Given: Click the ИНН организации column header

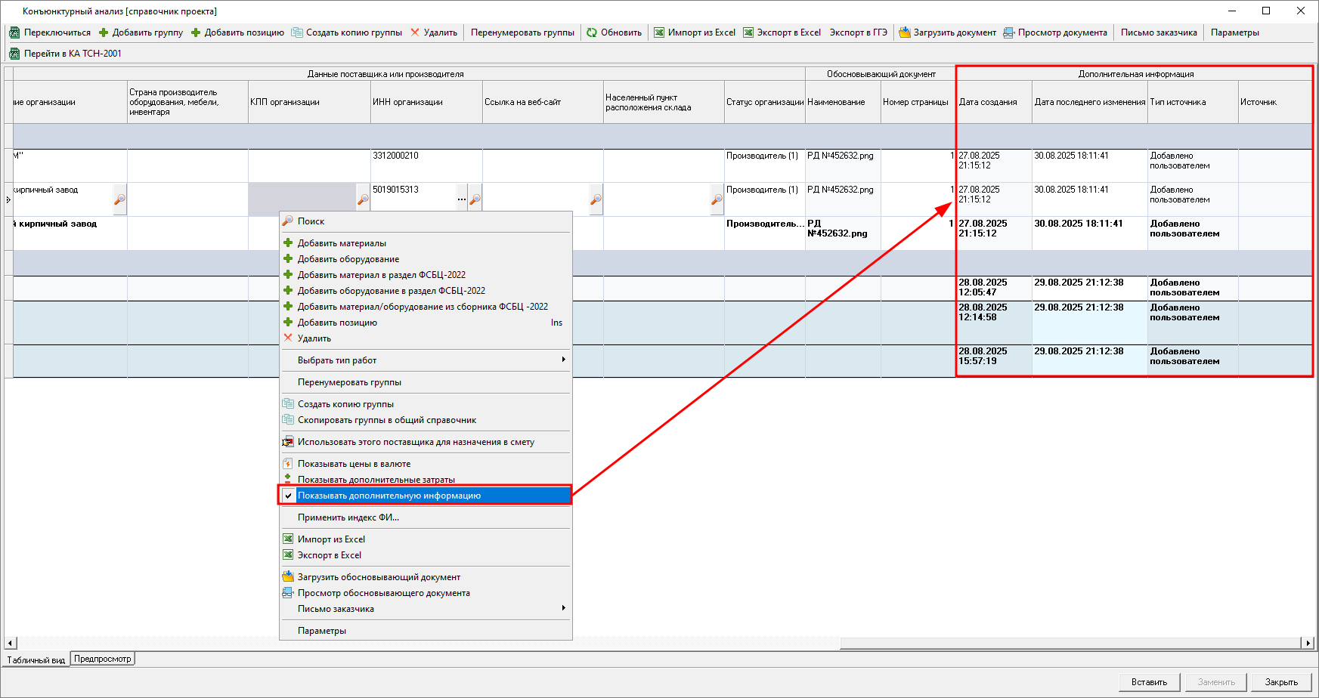Looking at the screenshot, I should tap(426, 102).
